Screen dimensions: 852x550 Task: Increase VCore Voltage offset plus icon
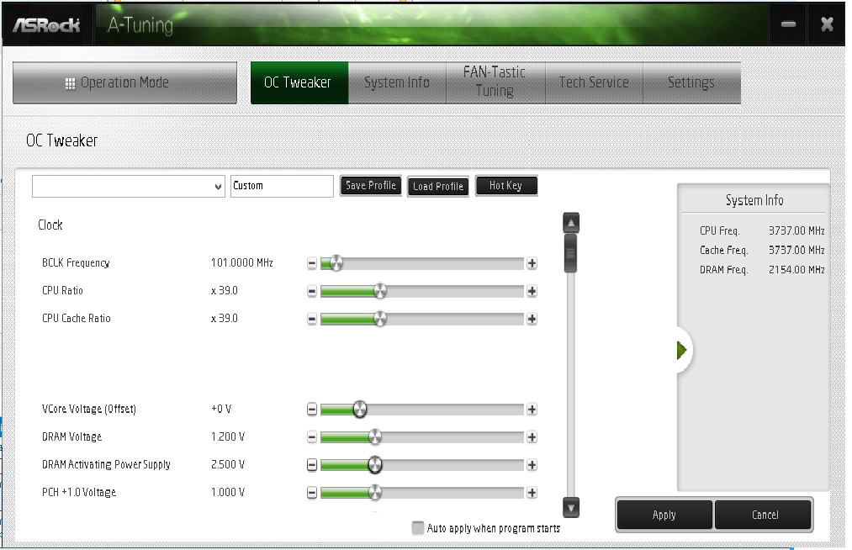pos(532,410)
